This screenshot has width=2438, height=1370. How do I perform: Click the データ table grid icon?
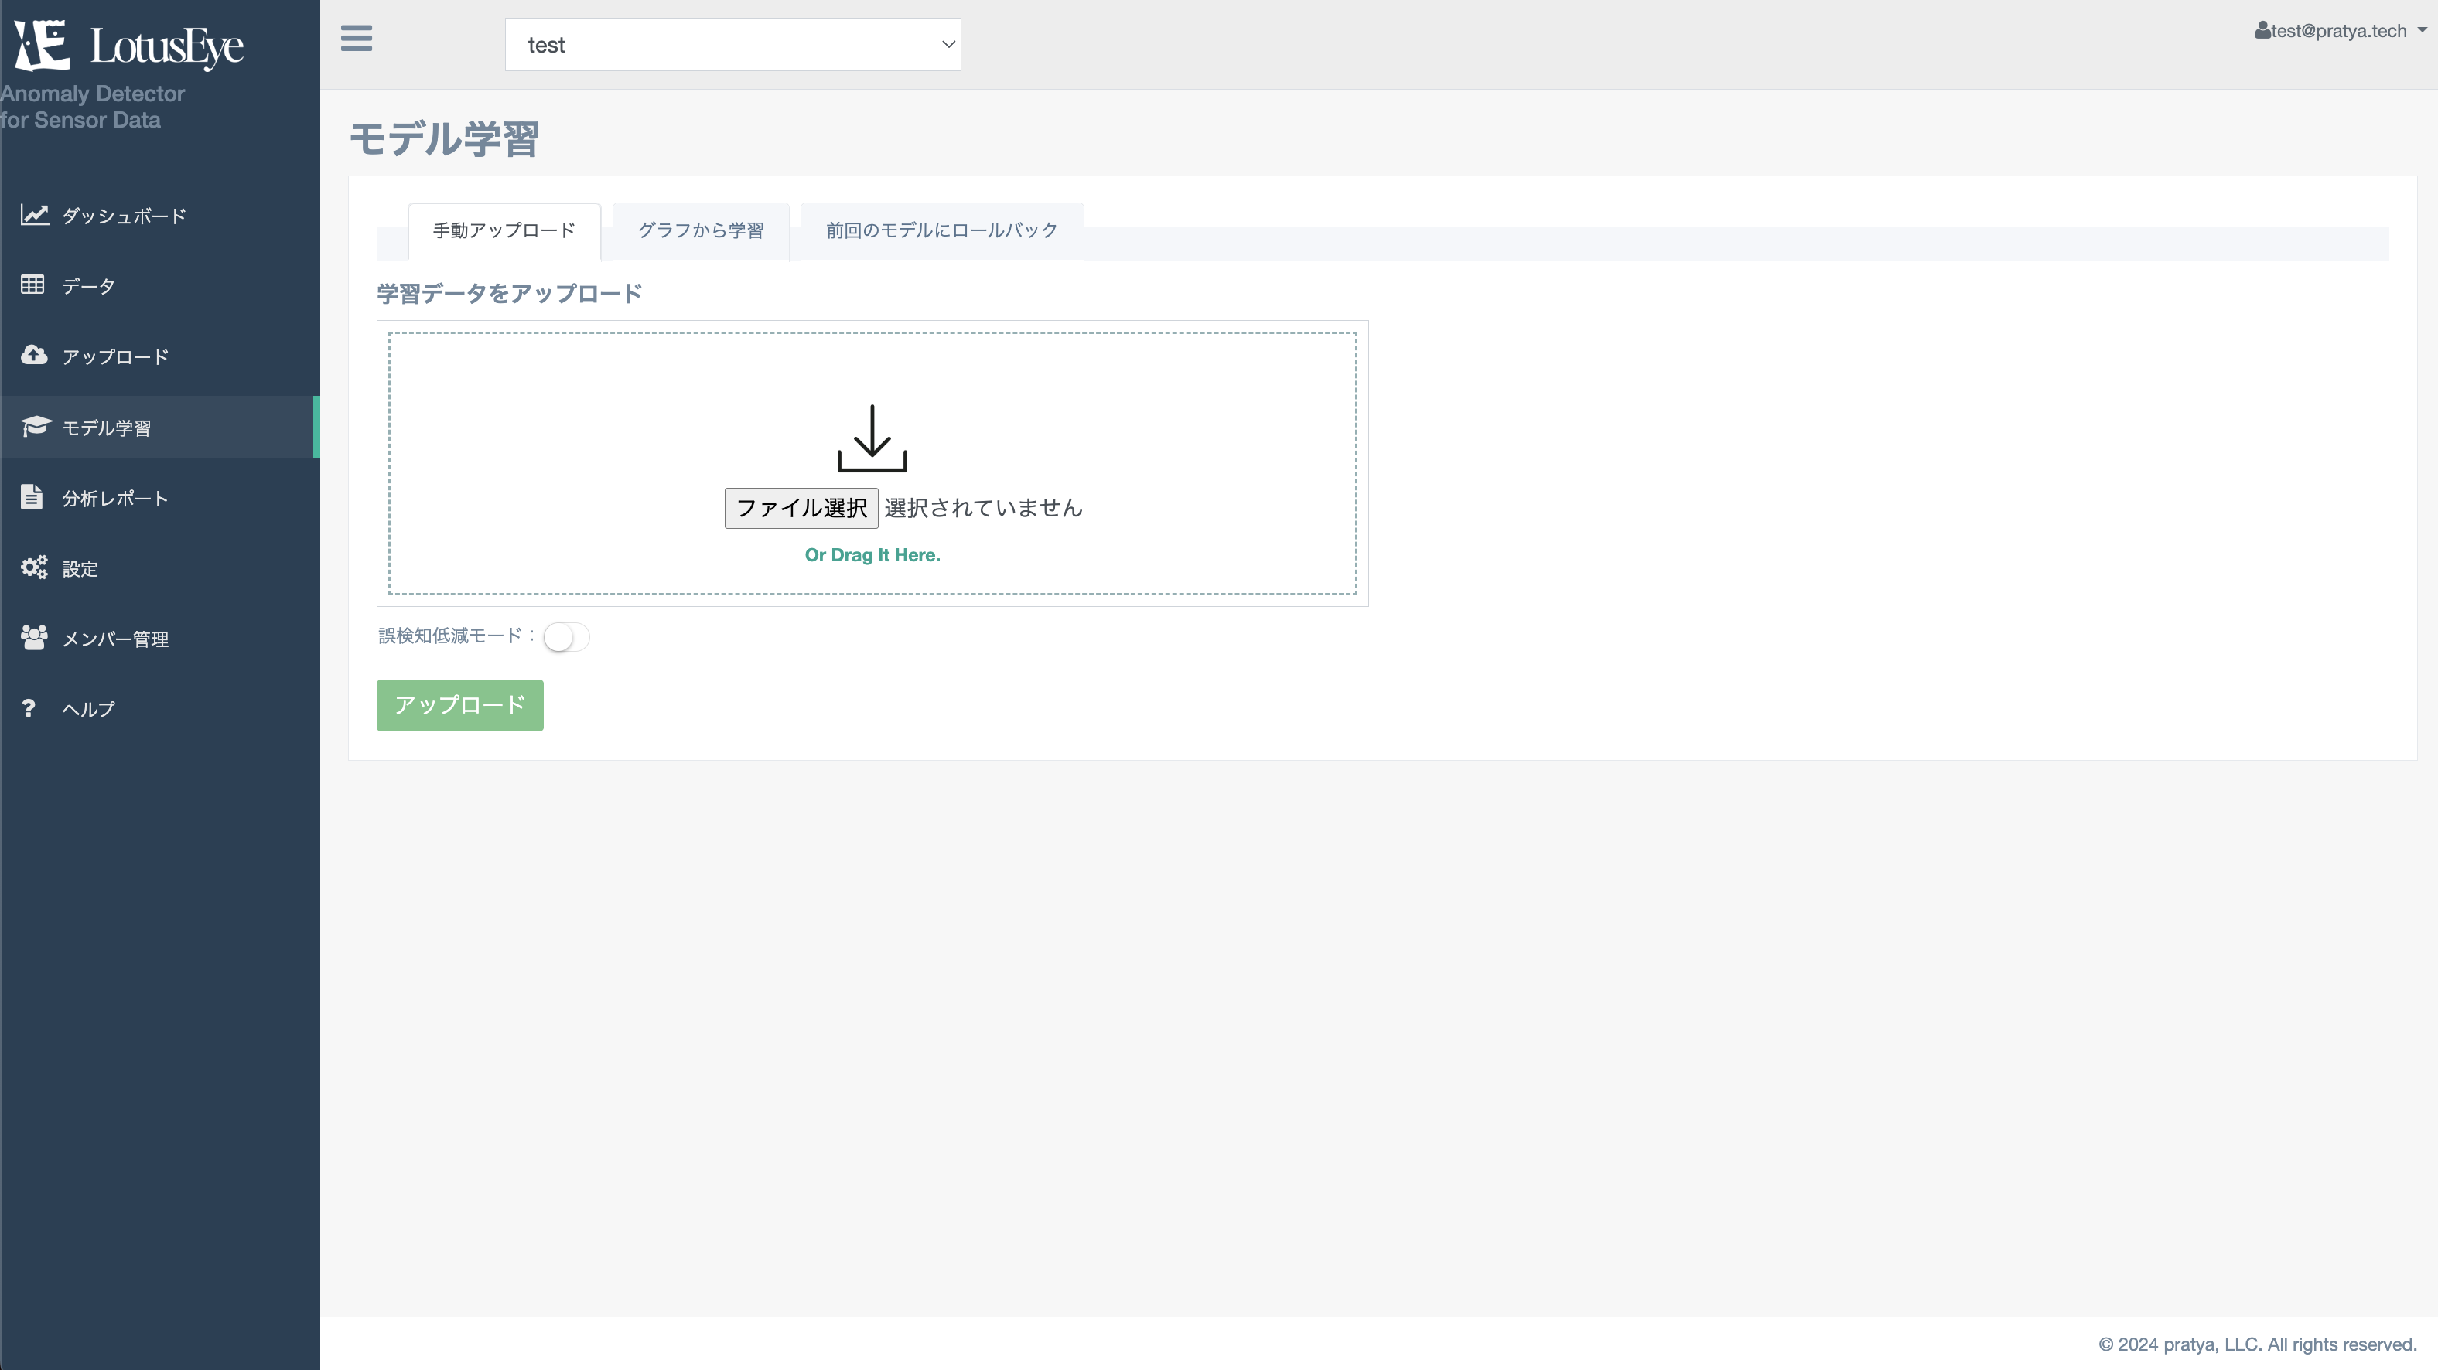(32, 285)
